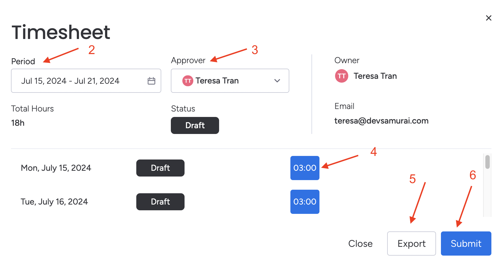Open the 03:00 entry for Monday July 15

click(305, 168)
